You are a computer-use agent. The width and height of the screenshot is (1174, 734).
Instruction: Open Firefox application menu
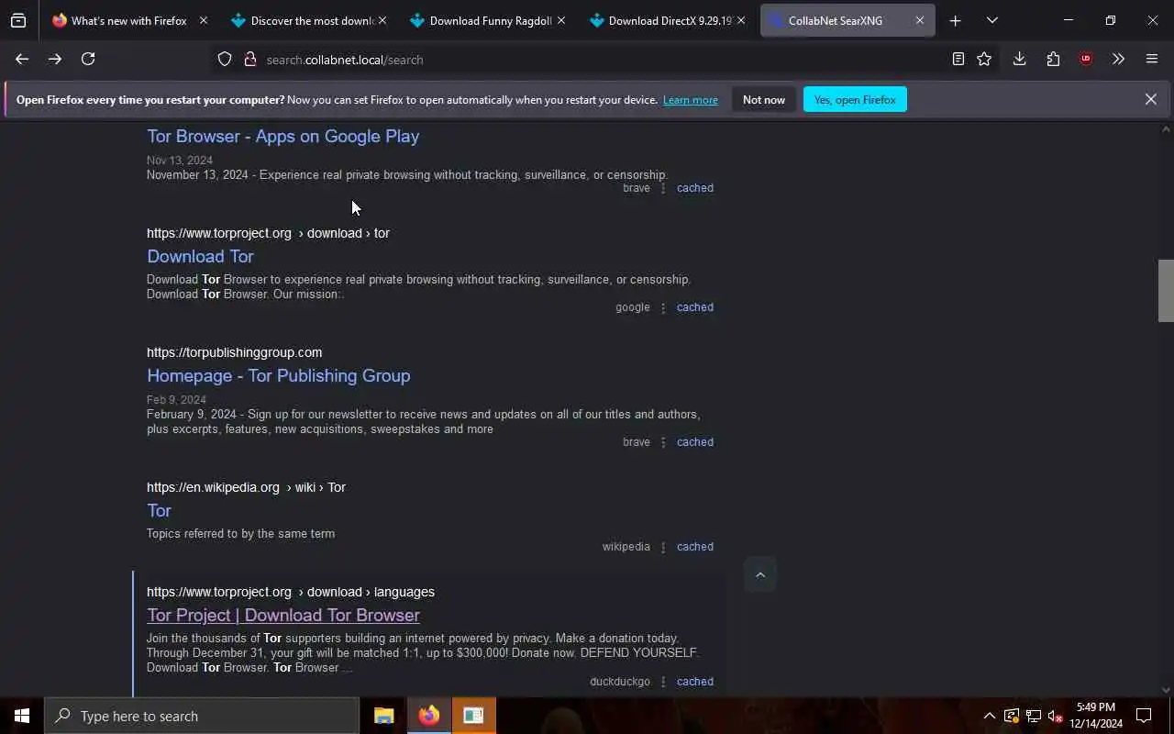point(1152,59)
